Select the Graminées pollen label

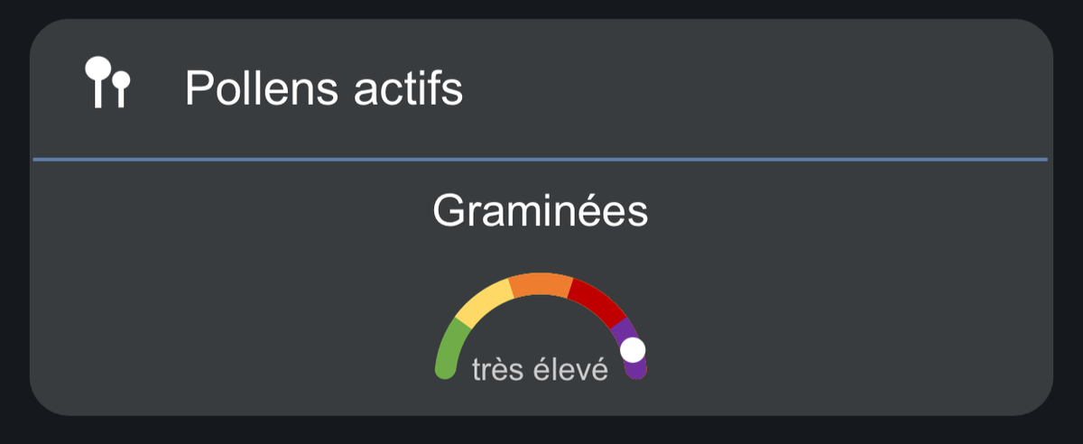click(x=540, y=213)
